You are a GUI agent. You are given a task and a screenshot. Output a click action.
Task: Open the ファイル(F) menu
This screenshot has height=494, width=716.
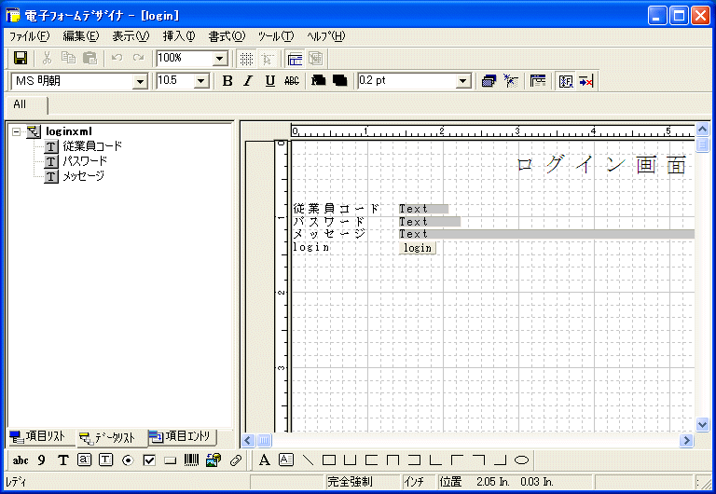[29, 36]
